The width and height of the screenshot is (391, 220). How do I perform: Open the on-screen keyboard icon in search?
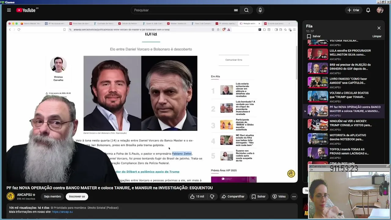[236, 10]
